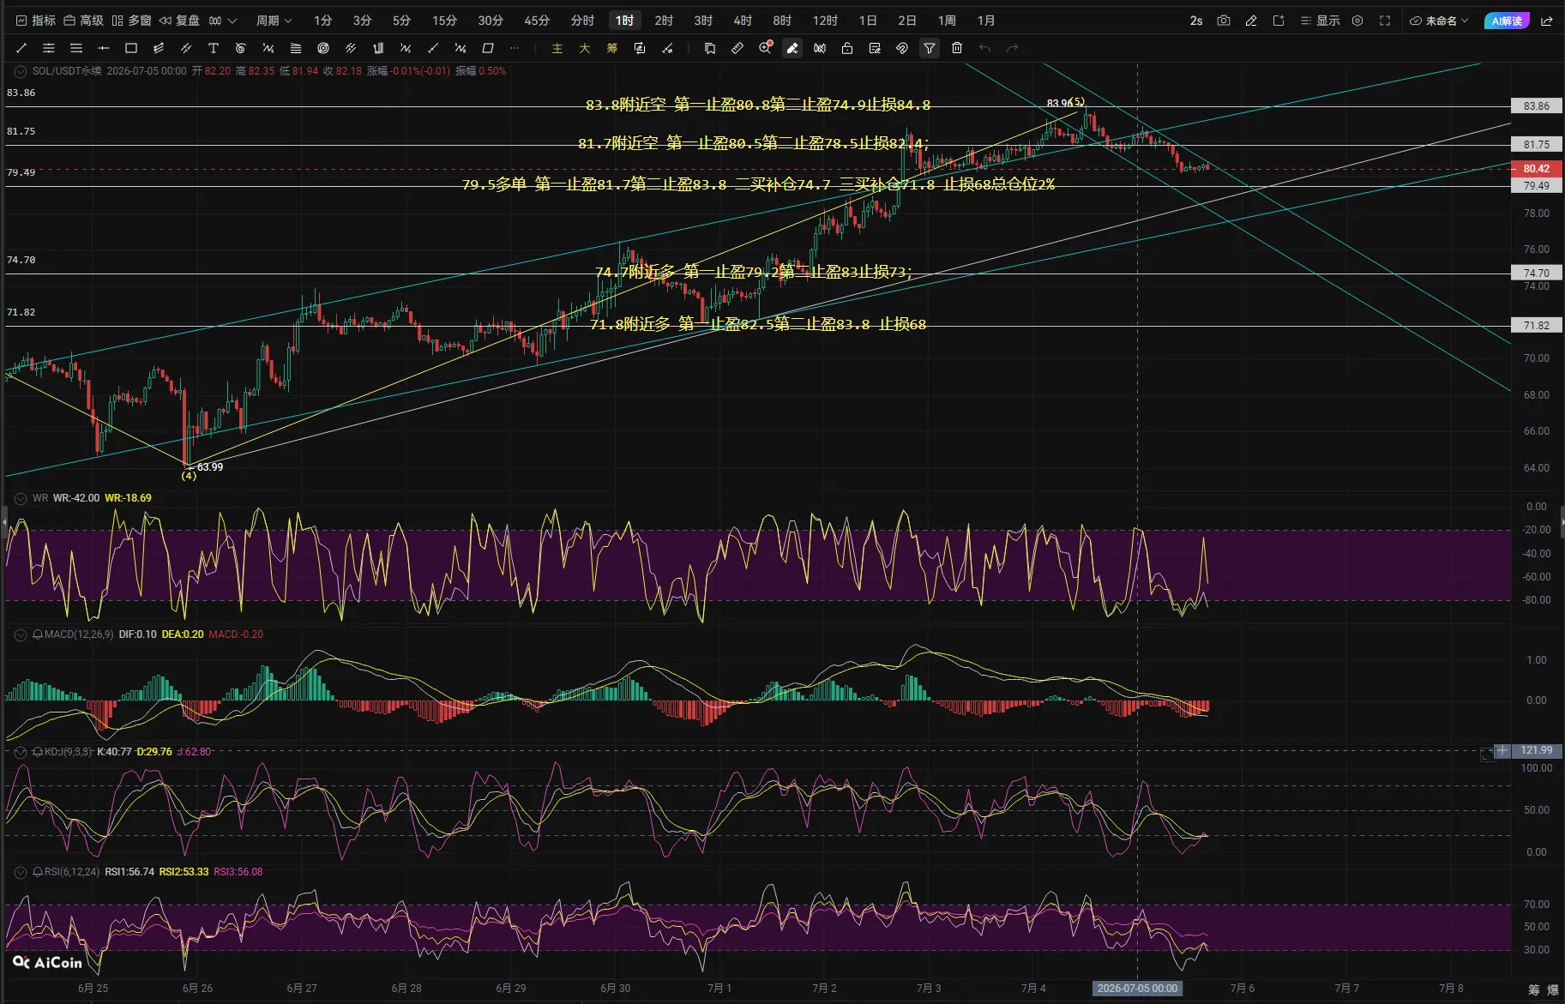The width and height of the screenshot is (1565, 1004).
Task: Select the text annotation tool
Action: 214,48
